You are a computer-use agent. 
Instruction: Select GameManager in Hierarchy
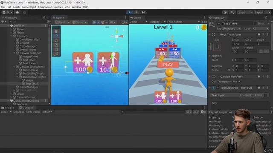point(29,87)
